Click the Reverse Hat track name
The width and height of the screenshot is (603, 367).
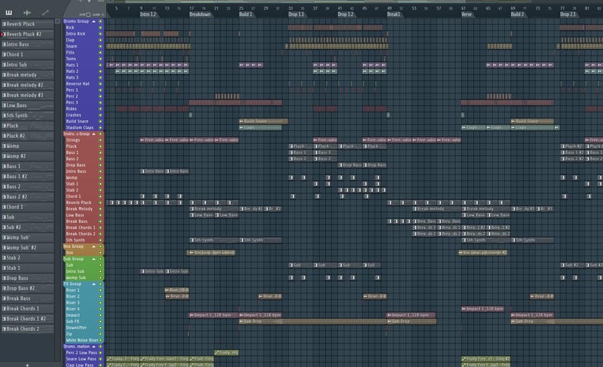pyautogui.click(x=77, y=83)
